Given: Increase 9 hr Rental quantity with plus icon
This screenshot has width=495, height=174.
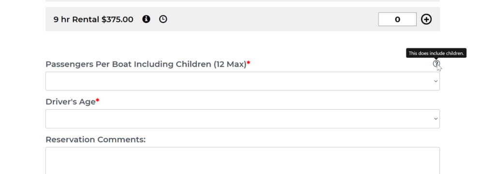Looking at the screenshot, I should click(x=426, y=19).
